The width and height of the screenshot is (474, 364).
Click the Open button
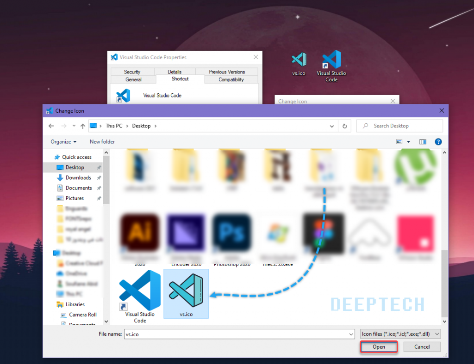coord(379,347)
